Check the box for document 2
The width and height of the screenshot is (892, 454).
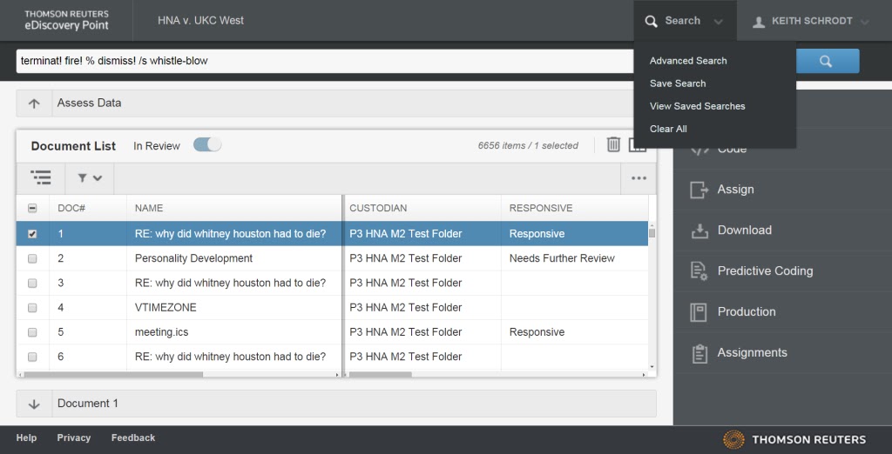point(32,258)
